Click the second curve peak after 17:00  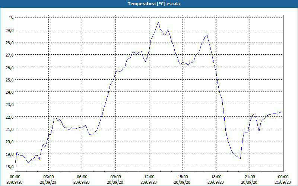[x=207, y=35]
